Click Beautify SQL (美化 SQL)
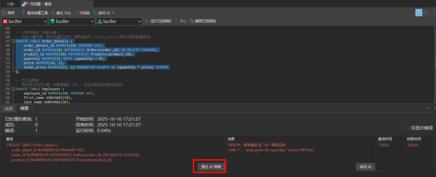 point(61,13)
